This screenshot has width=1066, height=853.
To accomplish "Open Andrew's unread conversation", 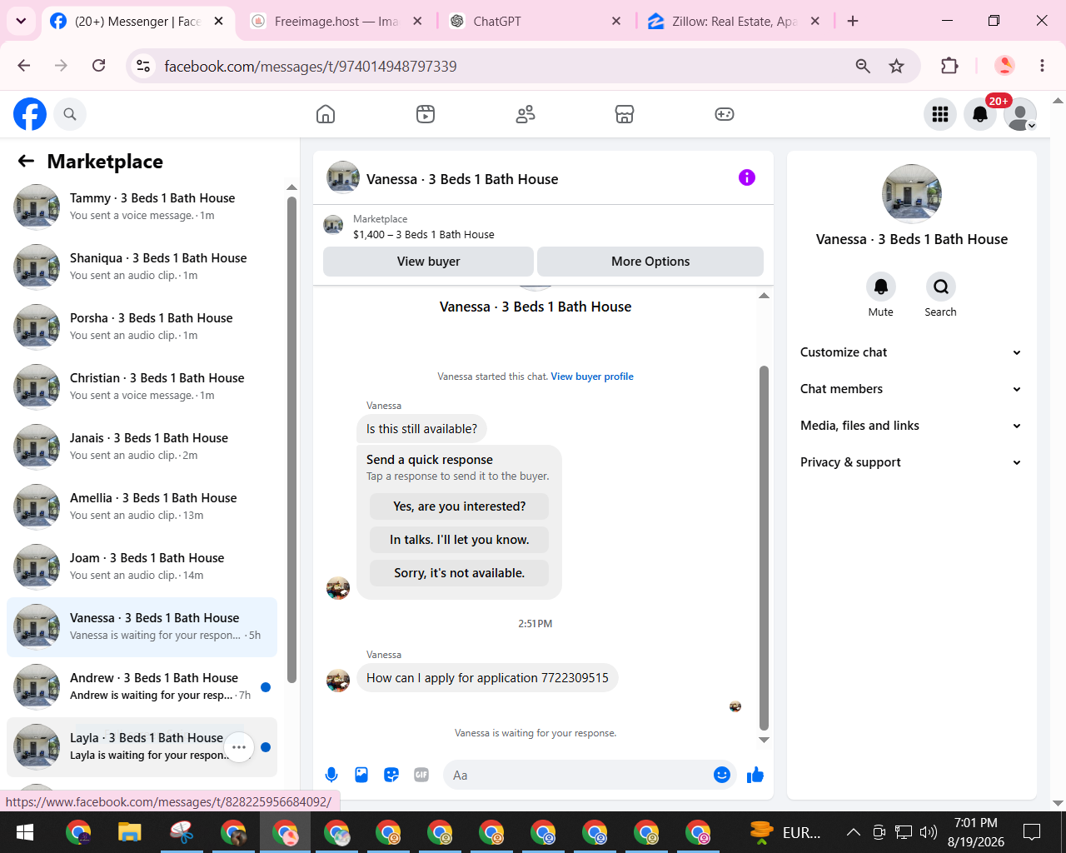I will point(142,686).
